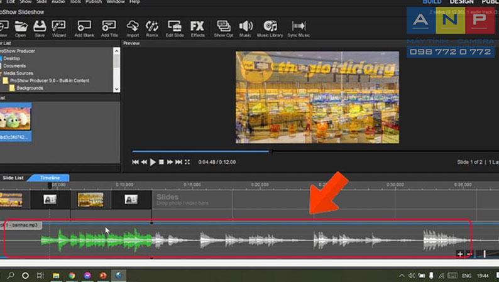Select first transition icon in timeline

(x=50, y=200)
